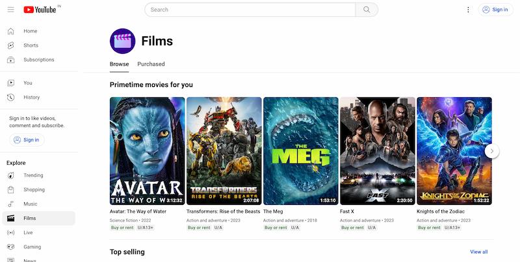
Task: Open Trending under Explore
Action: click(33, 175)
